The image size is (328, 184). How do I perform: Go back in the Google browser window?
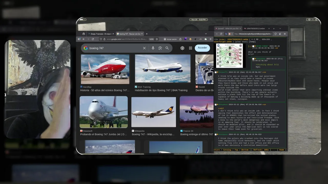(x=84, y=39)
